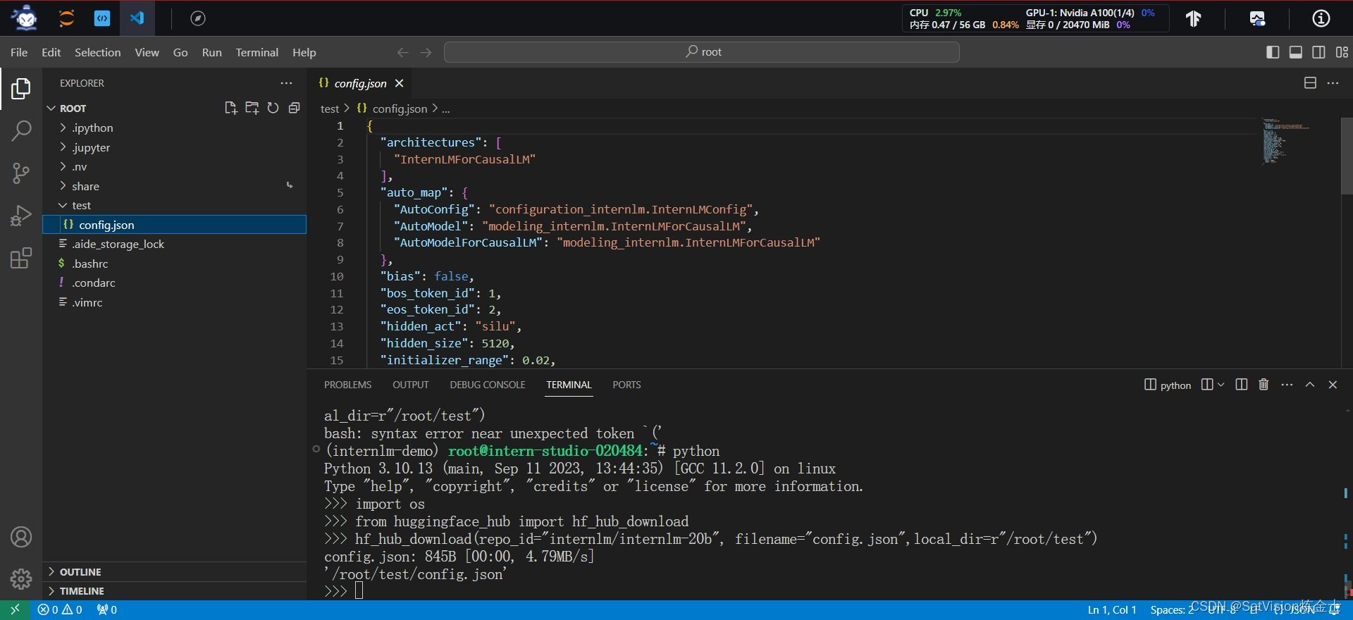The width and height of the screenshot is (1353, 620).
Task: Click the upload arrow icon in top bar
Action: click(1193, 18)
